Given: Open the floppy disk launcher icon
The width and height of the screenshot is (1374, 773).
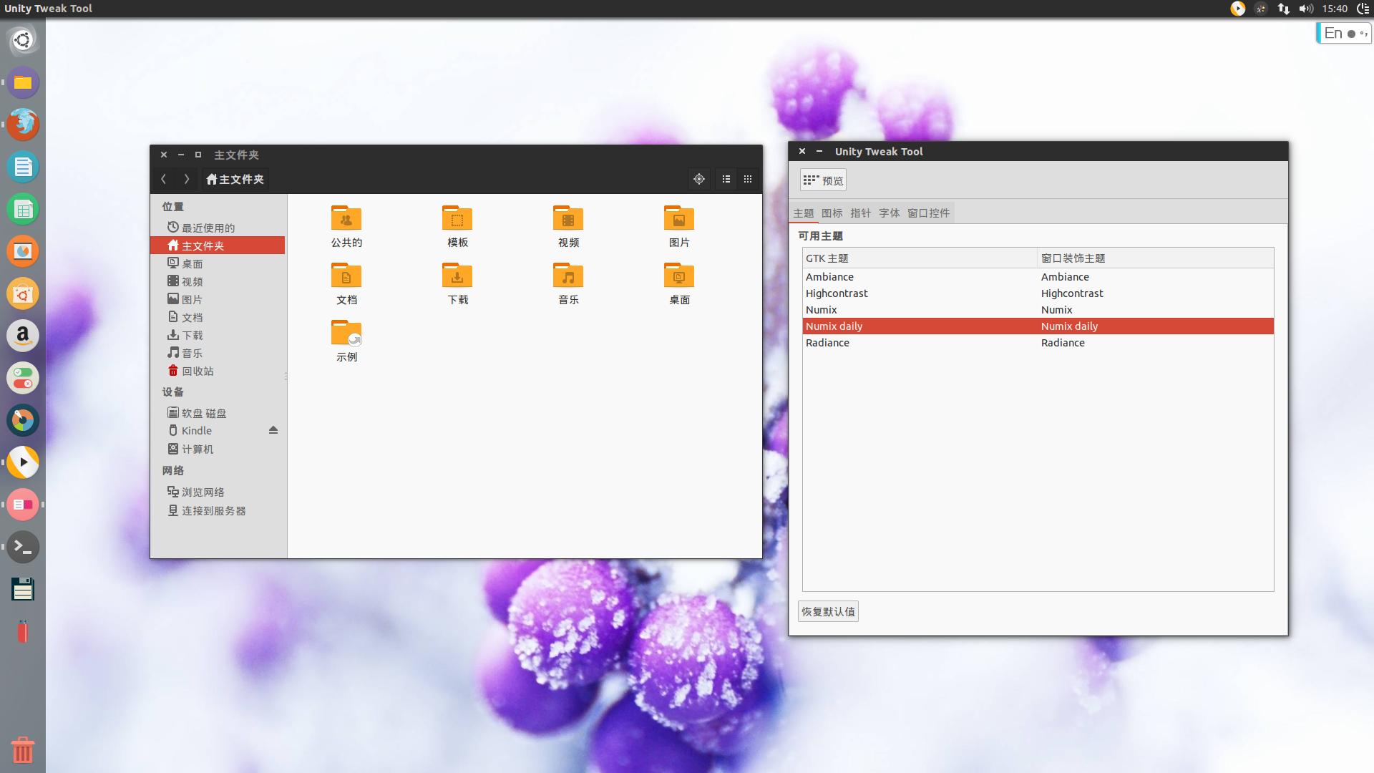Looking at the screenshot, I should pos(23,589).
